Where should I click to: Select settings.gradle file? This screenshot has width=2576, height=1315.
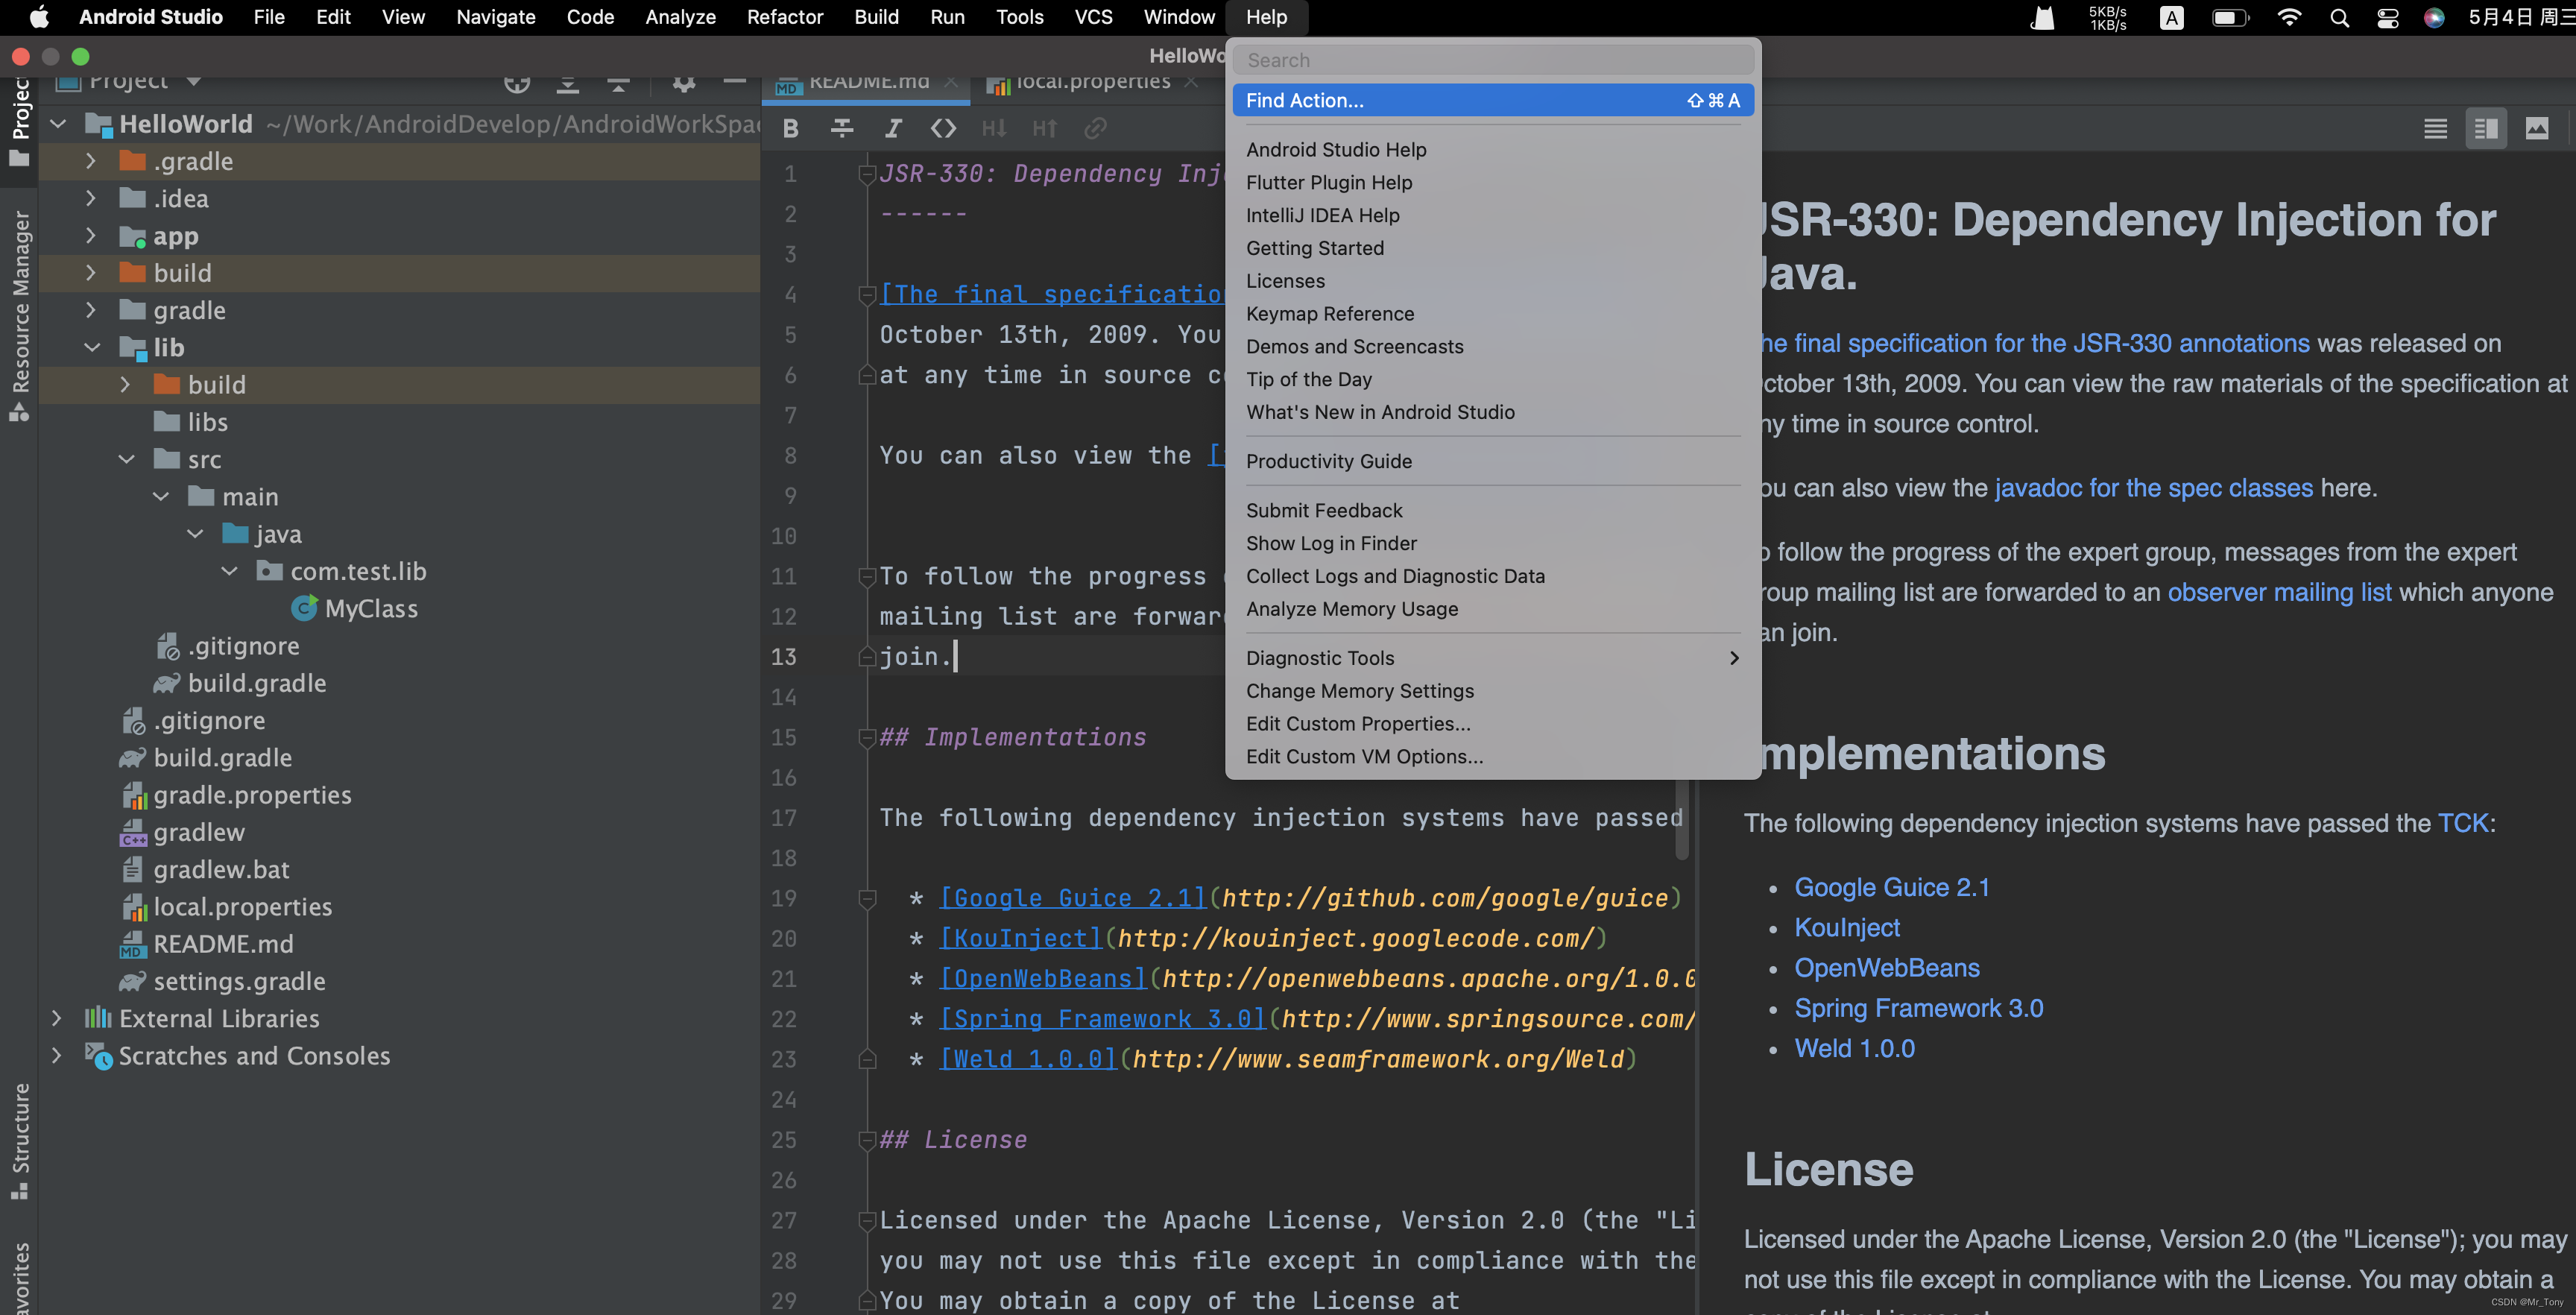pyautogui.click(x=239, y=981)
